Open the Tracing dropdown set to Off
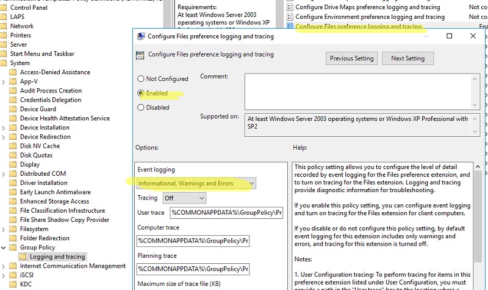Viewport: 488px width, 290px height. pyautogui.click(x=184, y=198)
